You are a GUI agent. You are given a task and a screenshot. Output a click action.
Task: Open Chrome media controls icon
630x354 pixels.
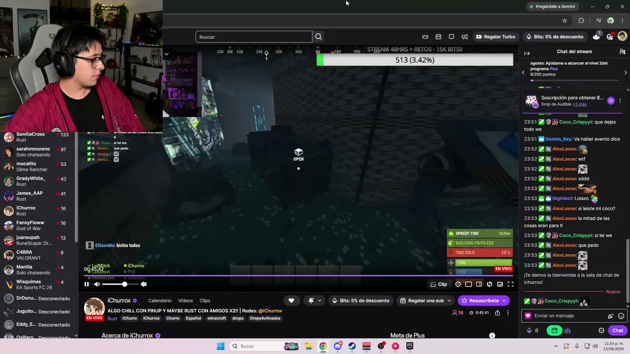point(598,21)
